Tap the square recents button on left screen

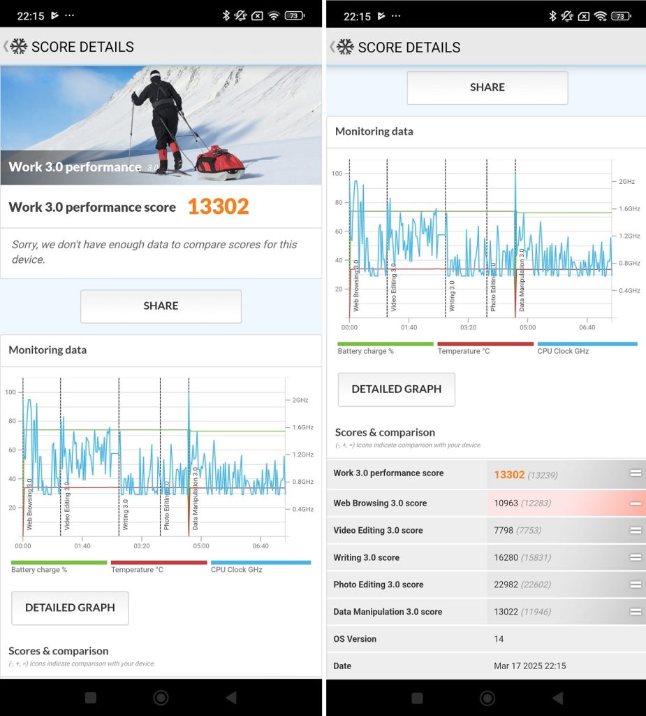tap(91, 697)
